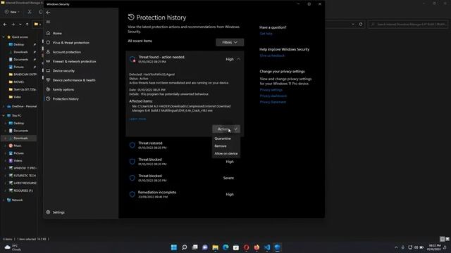The image size is (451, 253).
Task: Toggle the Windows Security hamburger navigation menu
Action: (x=48, y=22)
